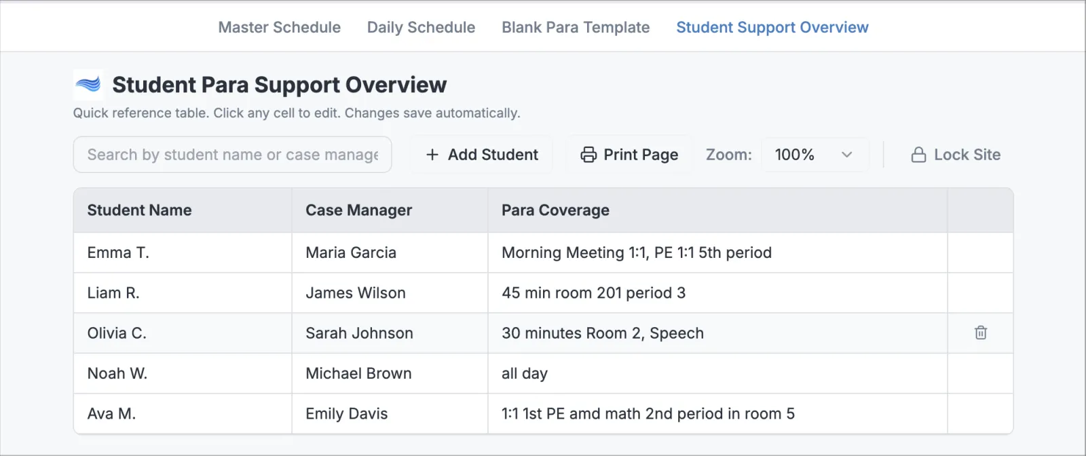This screenshot has width=1086, height=456.
Task: Focus the student name search field
Action: point(232,155)
